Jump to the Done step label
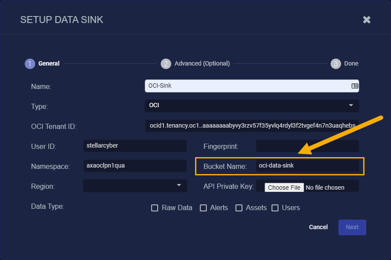The image size is (391, 260). (351, 63)
